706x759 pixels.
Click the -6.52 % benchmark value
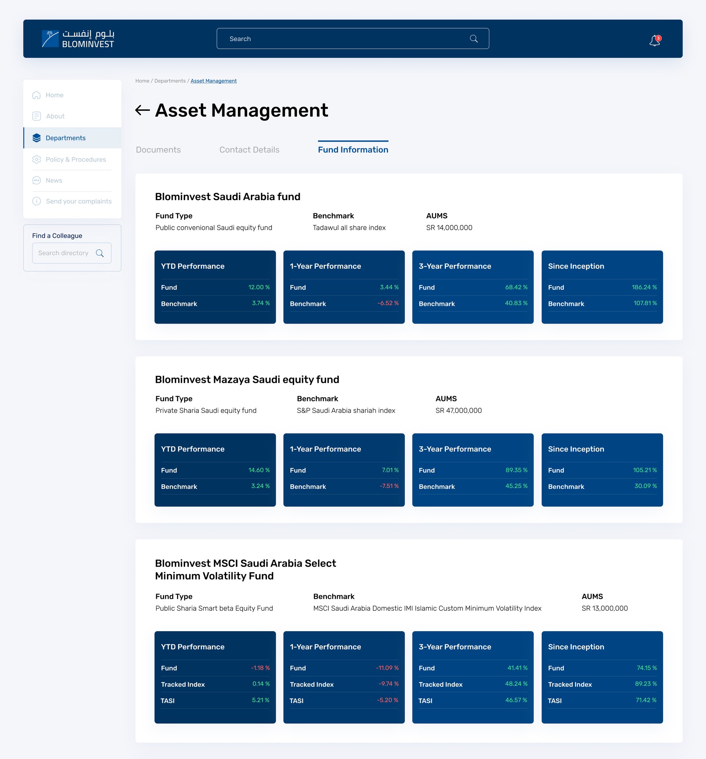[x=388, y=303]
